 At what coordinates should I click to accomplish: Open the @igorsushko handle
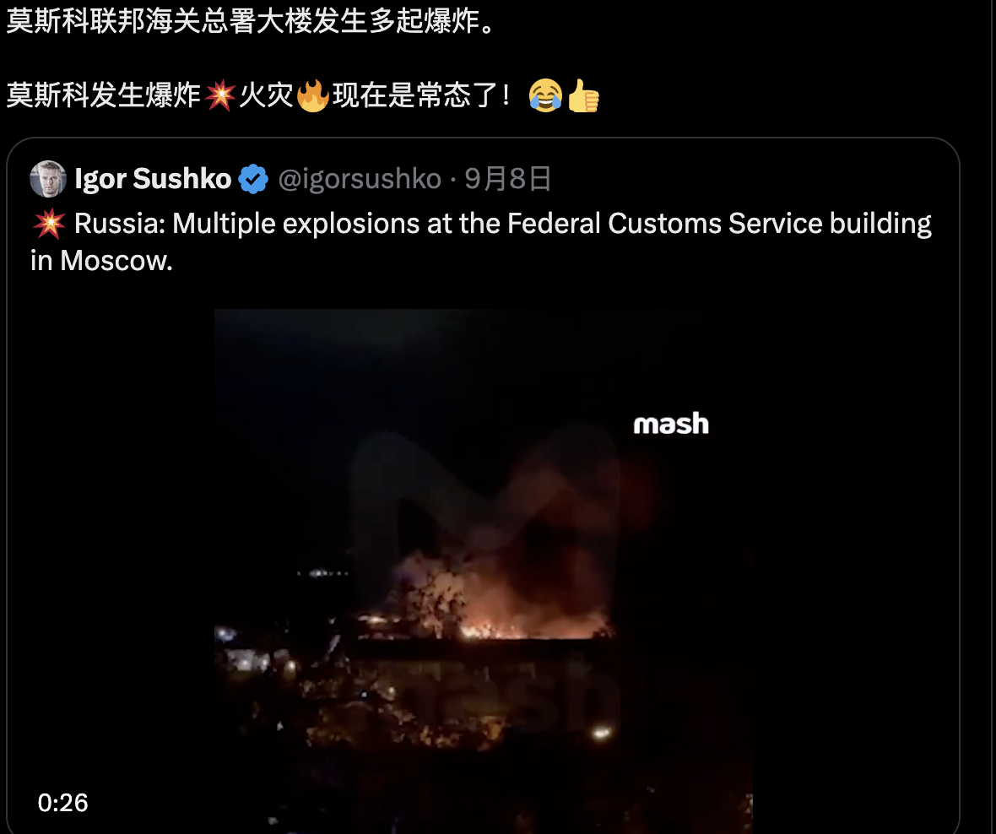360,179
